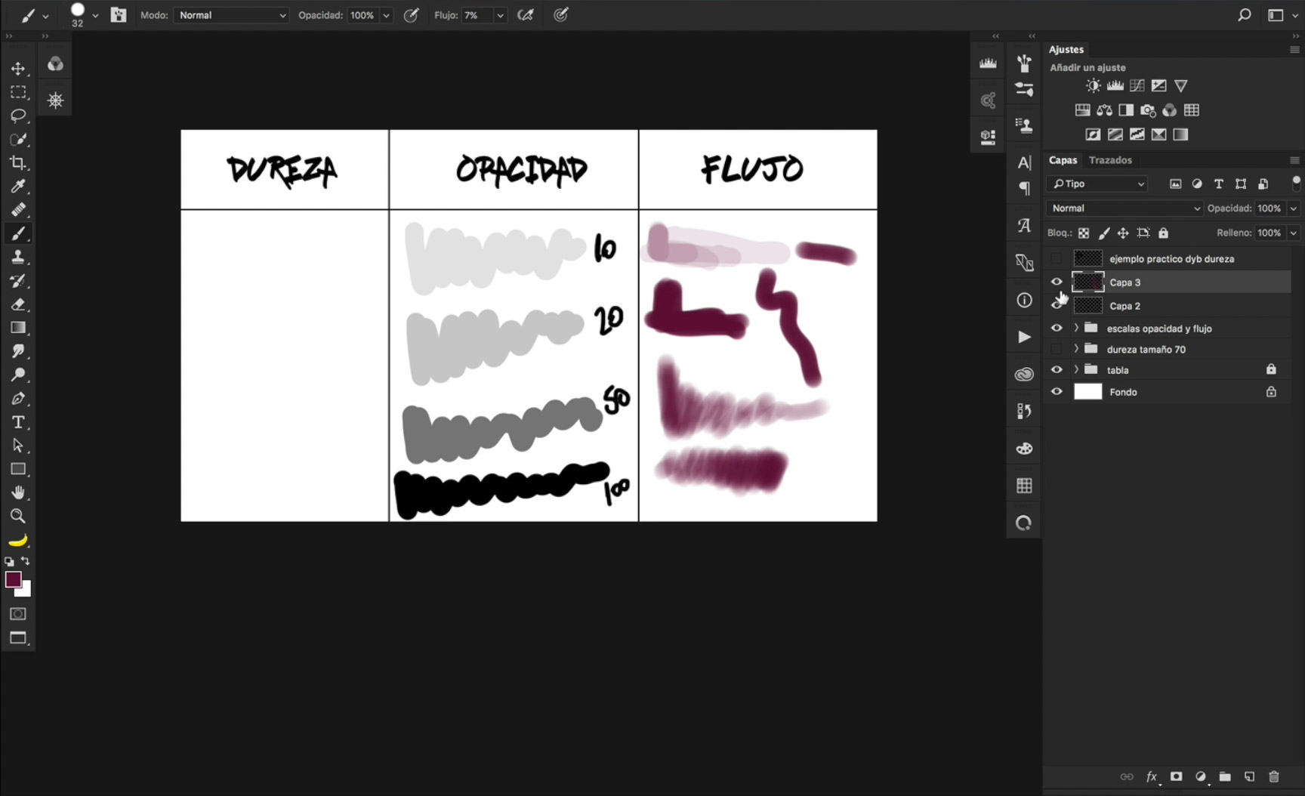Select the Rectangular Marquee tool

click(x=18, y=92)
